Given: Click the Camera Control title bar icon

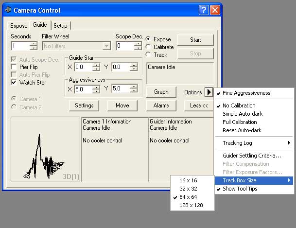Looking at the screenshot, I should (7, 10).
